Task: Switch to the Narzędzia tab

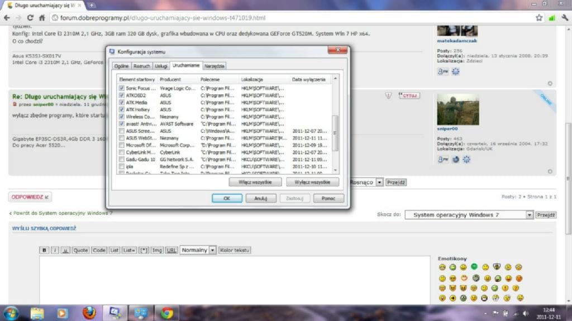Action: 214,66
